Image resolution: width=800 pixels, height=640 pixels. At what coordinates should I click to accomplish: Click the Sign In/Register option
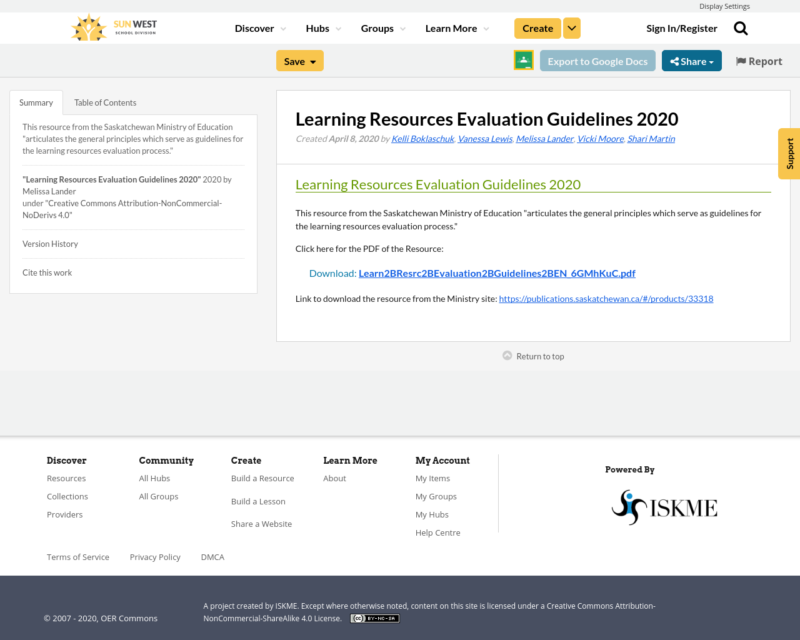pyautogui.click(x=682, y=27)
